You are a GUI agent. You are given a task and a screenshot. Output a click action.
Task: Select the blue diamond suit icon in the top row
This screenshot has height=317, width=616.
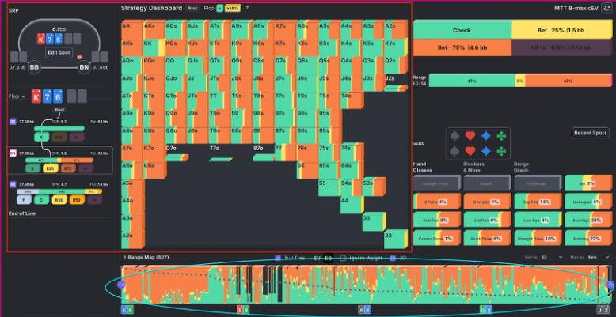click(x=488, y=135)
